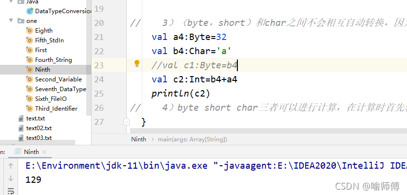This screenshot has width=407, height=195.
Task: Open the Third_Identifier object
Action: pos(57,109)
